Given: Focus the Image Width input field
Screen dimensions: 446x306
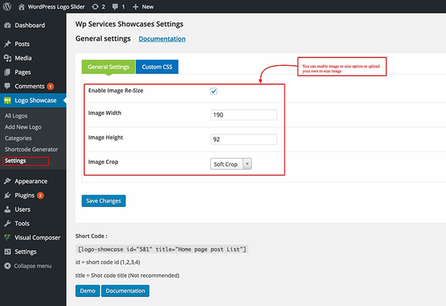Looking at the screenshot, I should 244,115.
